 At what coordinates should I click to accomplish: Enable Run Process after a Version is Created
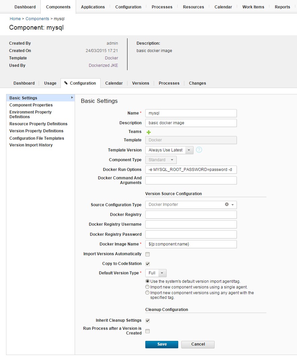pyautogui.click(x=148, y=331)
